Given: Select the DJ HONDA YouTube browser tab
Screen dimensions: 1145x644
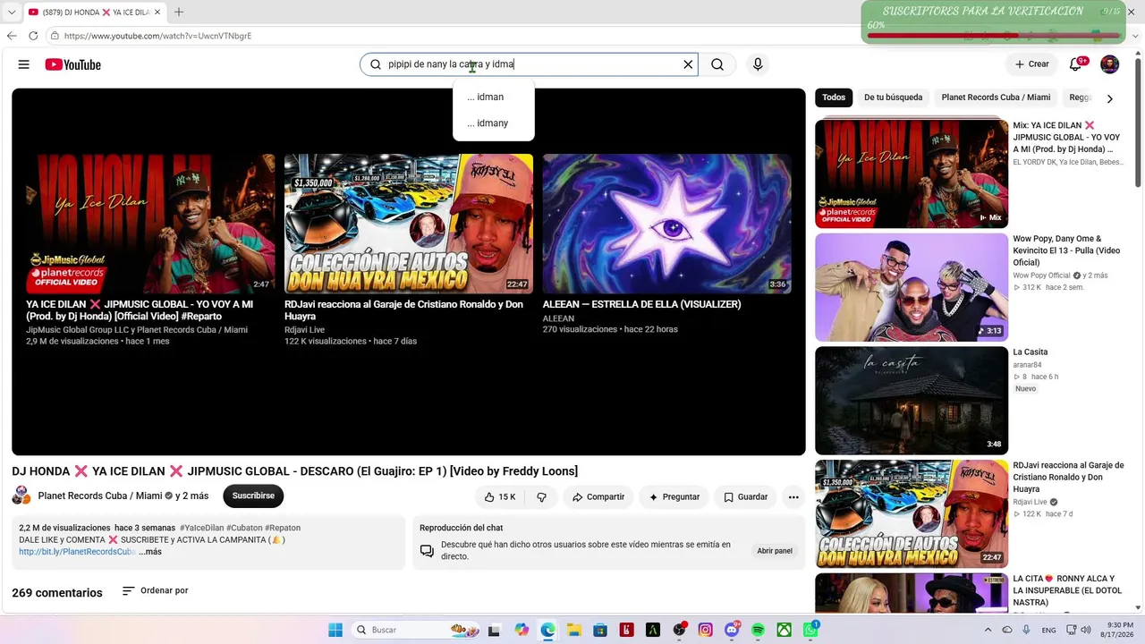Looking at the screenshot, I should click(x=95, y=12).
